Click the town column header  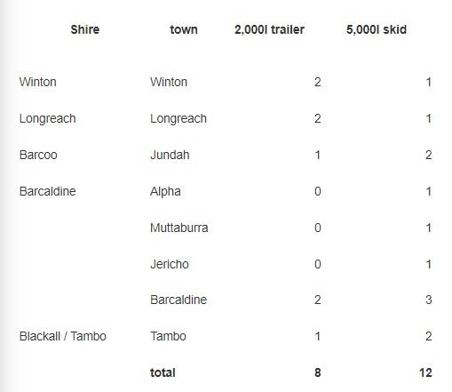tap(184, 29)
